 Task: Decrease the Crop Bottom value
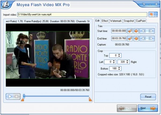[119, 70]
